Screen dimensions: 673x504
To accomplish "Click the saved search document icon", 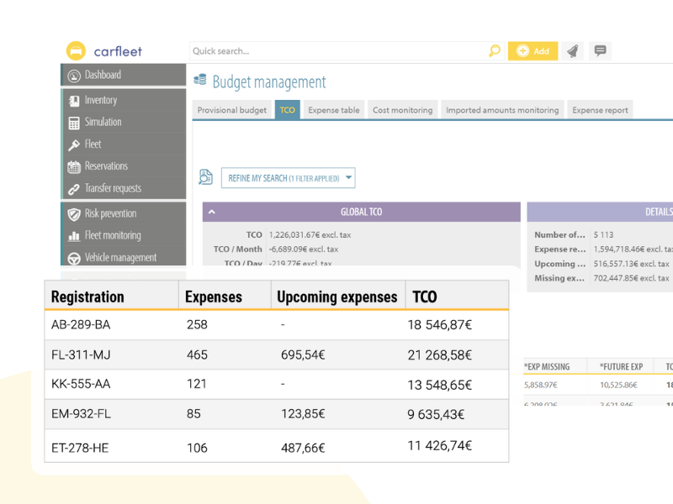I will click(x=205, y=177).
